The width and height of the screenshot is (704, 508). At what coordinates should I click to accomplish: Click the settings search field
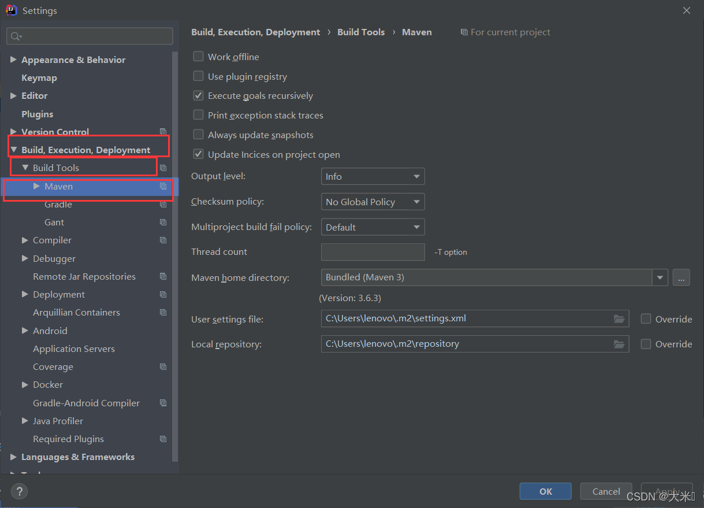click(90, 36)
